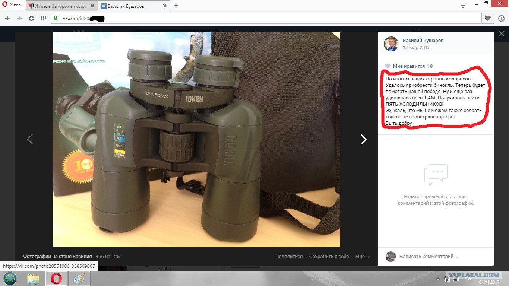509x286 pixels.
Task: Click the 466 из 1251 counter
Action: [109, 257]
